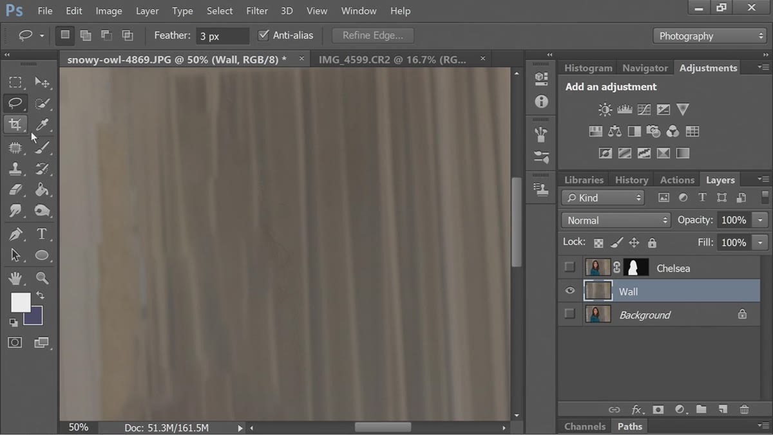Select the Zoom tool
The height and width of the screenshot is (435, 773).
42,278
